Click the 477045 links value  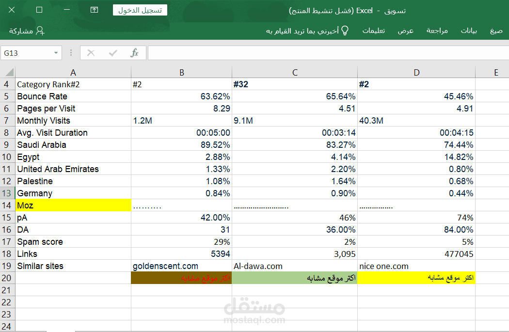(416, 254)
